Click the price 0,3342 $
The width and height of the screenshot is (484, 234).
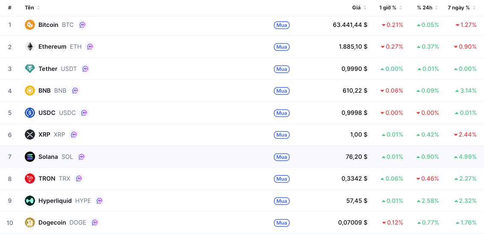coord(355,179)
